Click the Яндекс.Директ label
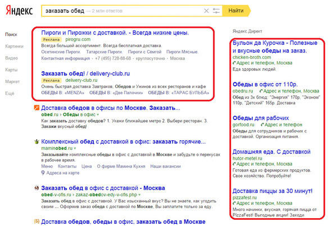This screenshot has width=332, height=226. [x=247, y=31]
